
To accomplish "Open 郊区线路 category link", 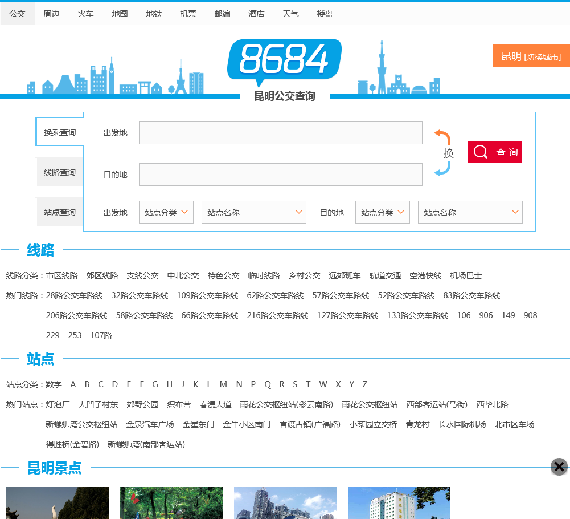I will tap(102, 275).
